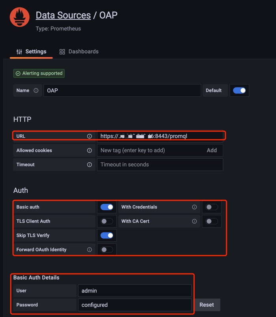Focus the Timeout in seconds field
The width and height of the screenshot is (276, 317).
160,165
